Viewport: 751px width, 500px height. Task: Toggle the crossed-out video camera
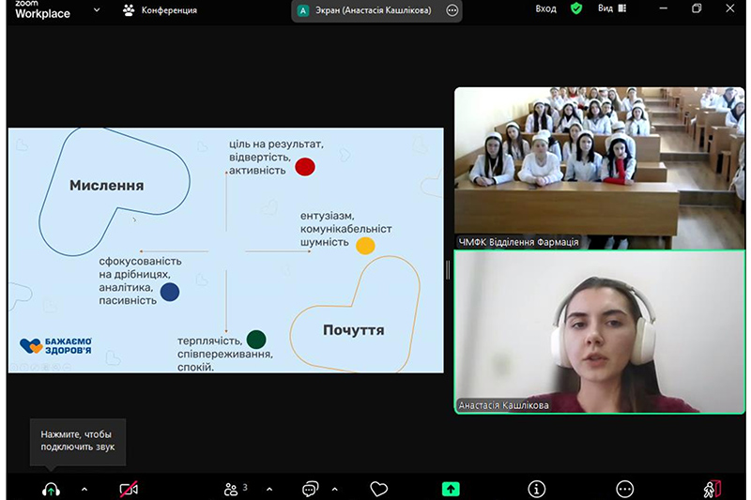[x=129, y=489]
